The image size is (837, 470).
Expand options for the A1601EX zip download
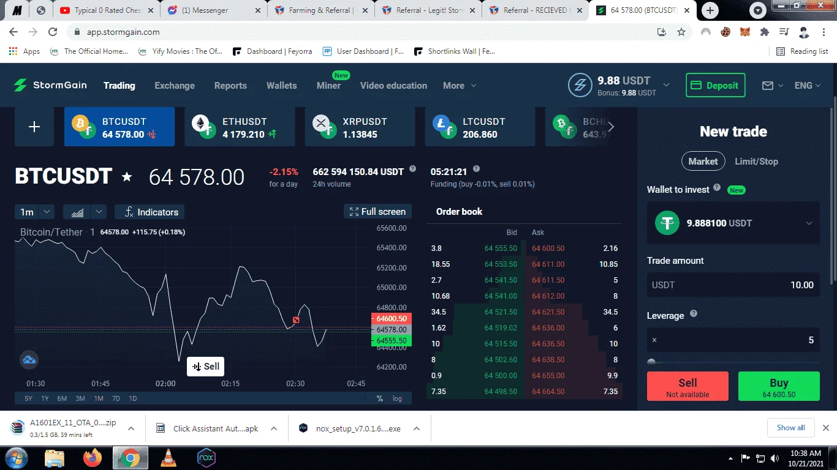click(x=131, y=428)
